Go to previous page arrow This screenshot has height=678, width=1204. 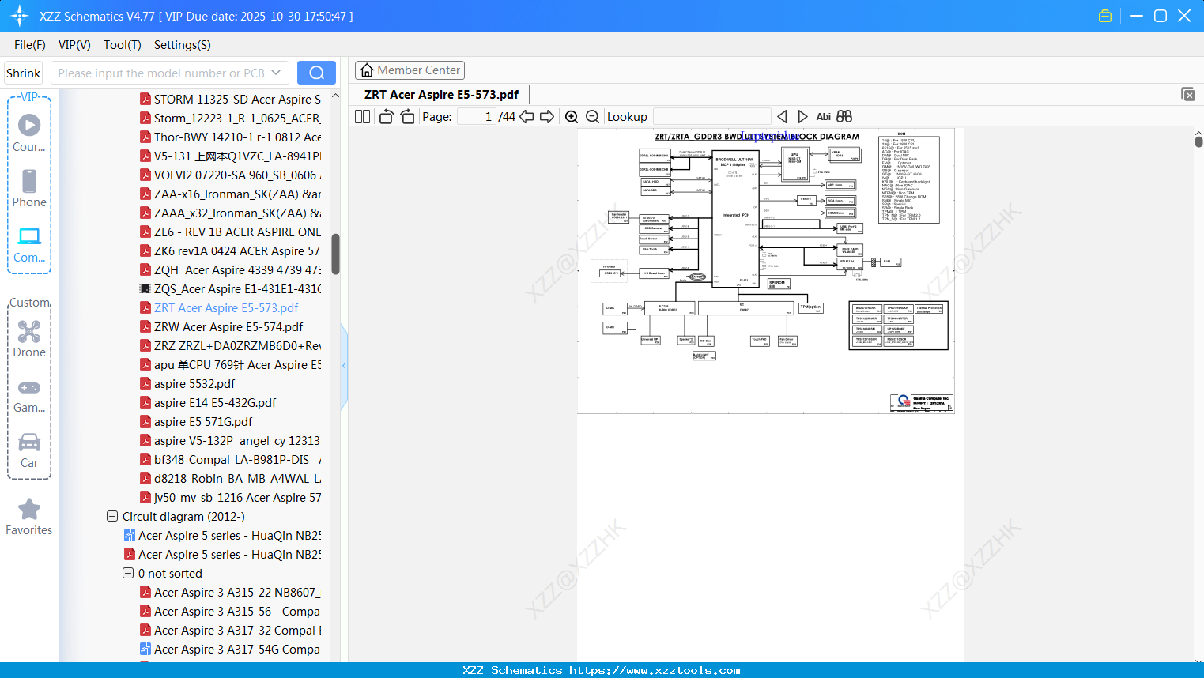[527, 116]
